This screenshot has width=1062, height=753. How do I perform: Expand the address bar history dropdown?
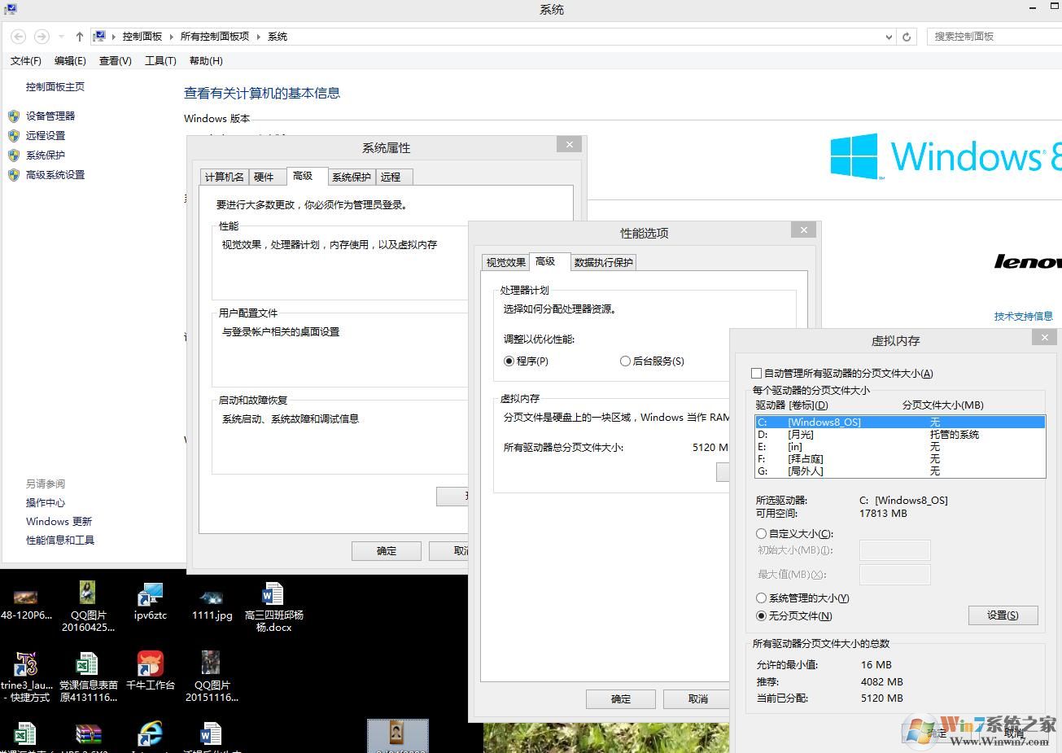click(x=888, y=37)
